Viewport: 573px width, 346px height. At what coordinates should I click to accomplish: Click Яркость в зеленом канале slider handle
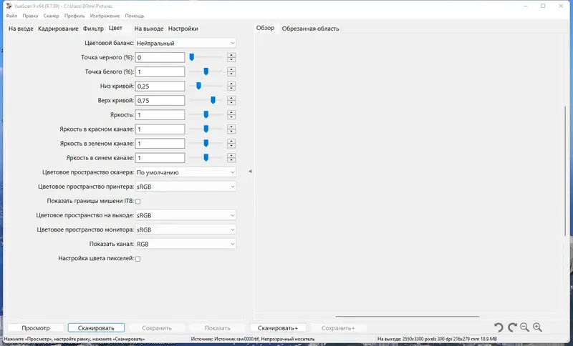coord(206,143)
